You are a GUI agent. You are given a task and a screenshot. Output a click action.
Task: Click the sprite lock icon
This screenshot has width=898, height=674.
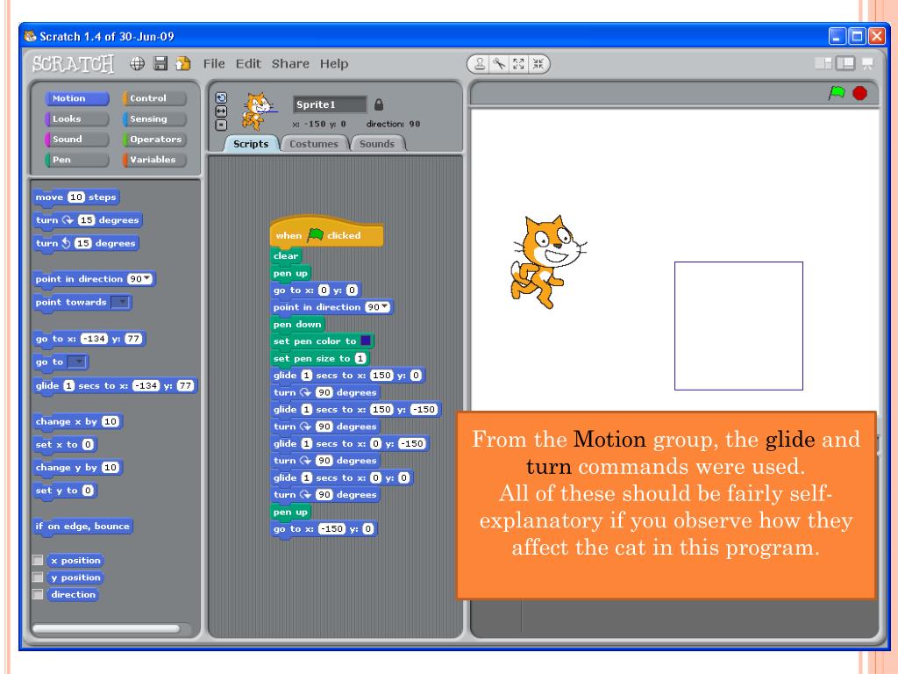point(379,105)
